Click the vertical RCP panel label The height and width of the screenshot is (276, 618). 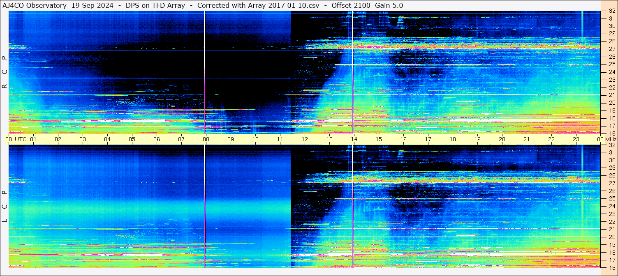5,72
